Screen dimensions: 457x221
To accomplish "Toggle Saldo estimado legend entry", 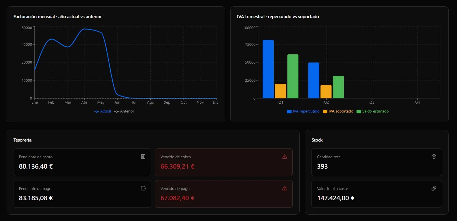I will [x=373, y=111].
